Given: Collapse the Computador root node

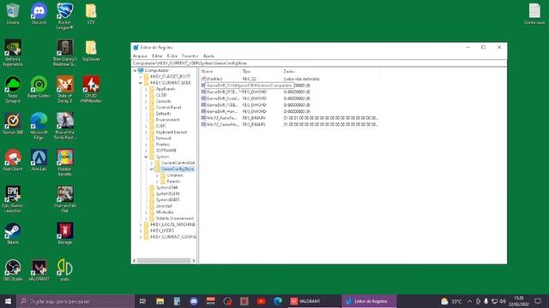Looking at the screenshot, I should point(136,70).
